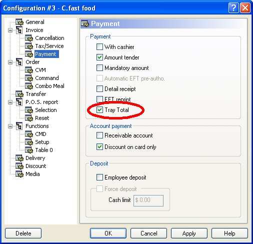Screen dimensions: 253x244
Task: Open the Command item under Order
Action: 47,78
